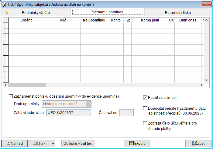This screenshot has height=149, width=213.
Task: Uncheck Použít var.symbol option
Action: (x=145, y=98)
